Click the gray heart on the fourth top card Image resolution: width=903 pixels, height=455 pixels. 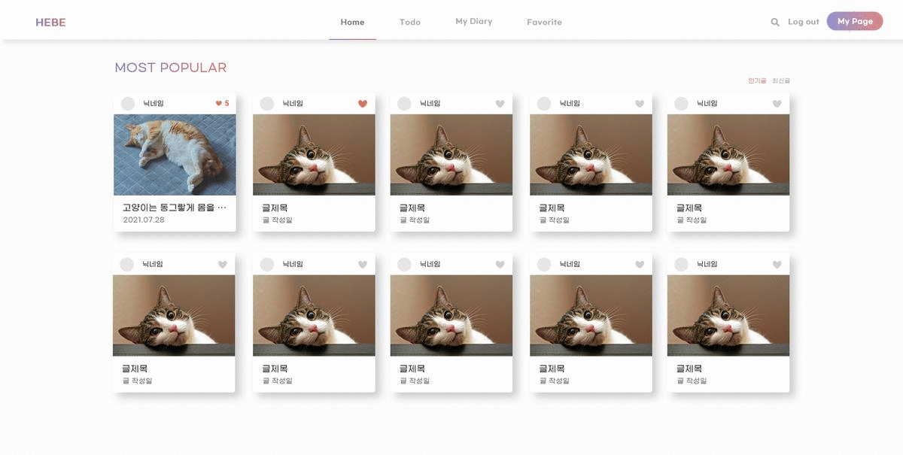638,104
